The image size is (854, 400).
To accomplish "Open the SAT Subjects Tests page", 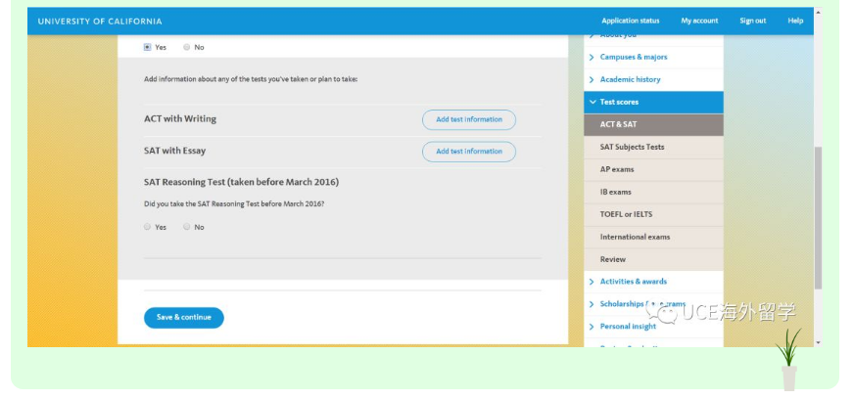I will point(632,147).
